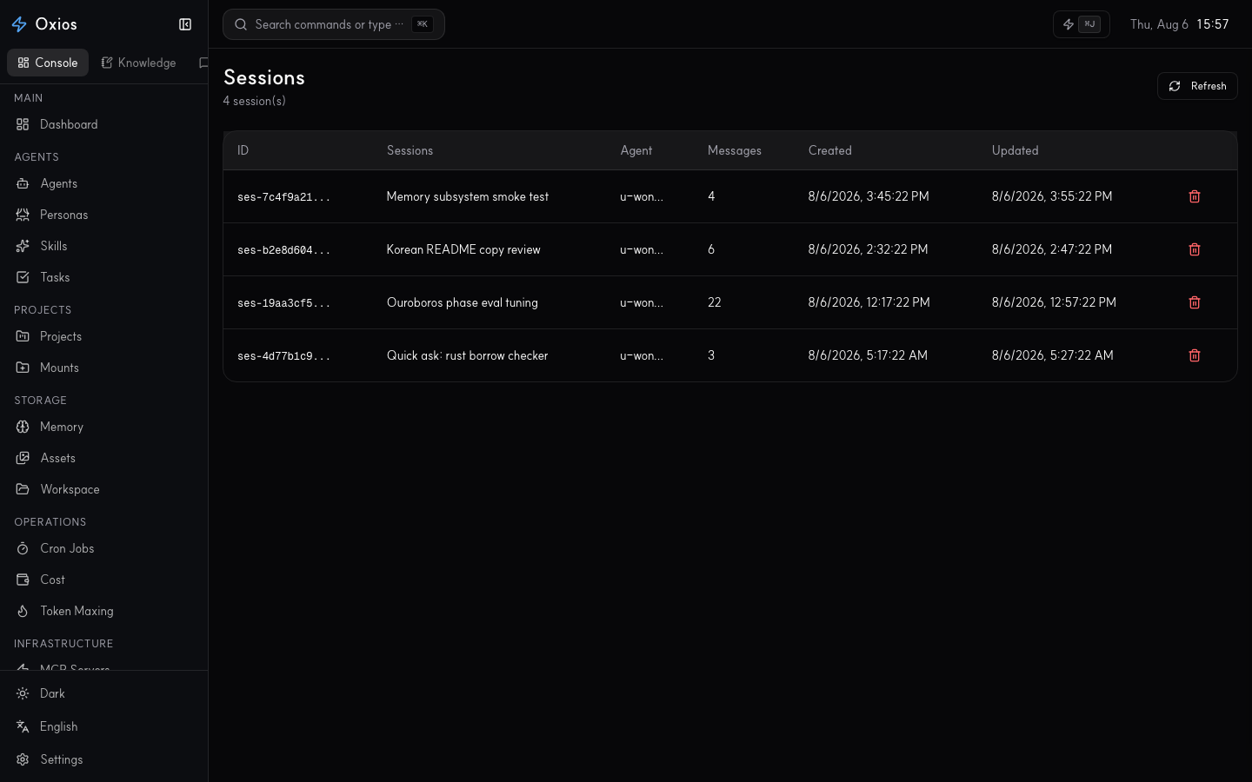The height and width of the screenshot is (782, 1252).
Task: Open session ses-4d77b1c9...
Action: pyautogui.click(x=283, y=356)
